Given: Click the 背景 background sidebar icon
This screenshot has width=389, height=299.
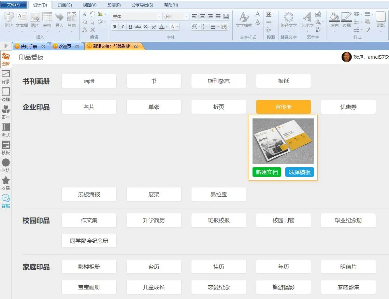Looking at the screenshot, I should [6, 77].
